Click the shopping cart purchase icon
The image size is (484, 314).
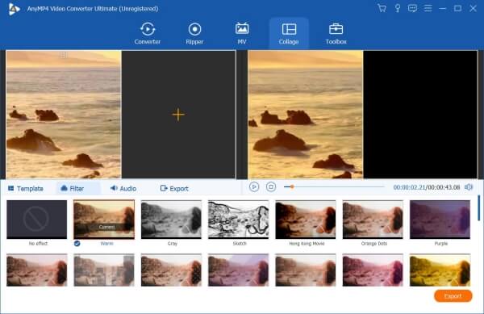pyautogui.click(x=382, y=8)
